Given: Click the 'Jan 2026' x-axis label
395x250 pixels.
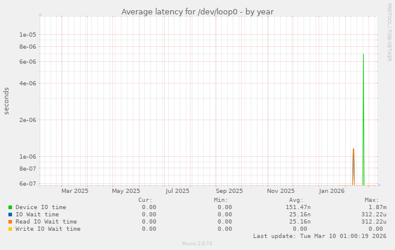Looking at the screenshot, I should click(x=331, y=191).
